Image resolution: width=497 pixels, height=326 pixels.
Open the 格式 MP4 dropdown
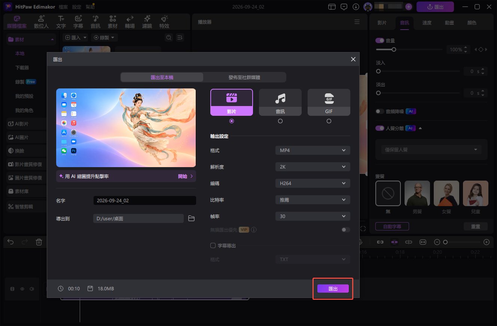point(312,150)
